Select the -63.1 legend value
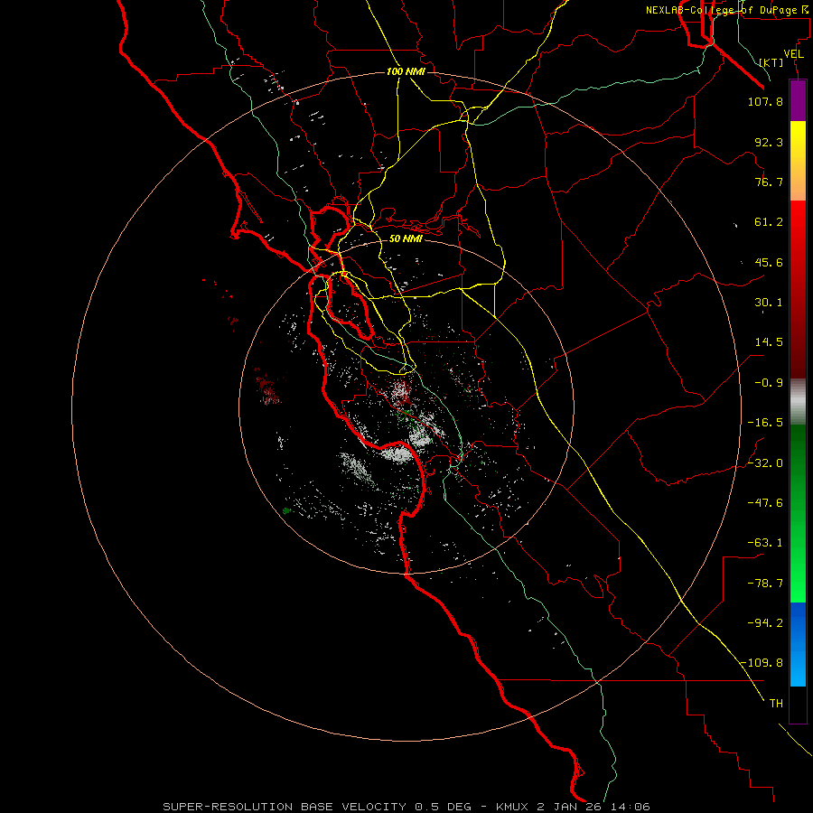This screenshot has width=813, height=813. point(765,543)
